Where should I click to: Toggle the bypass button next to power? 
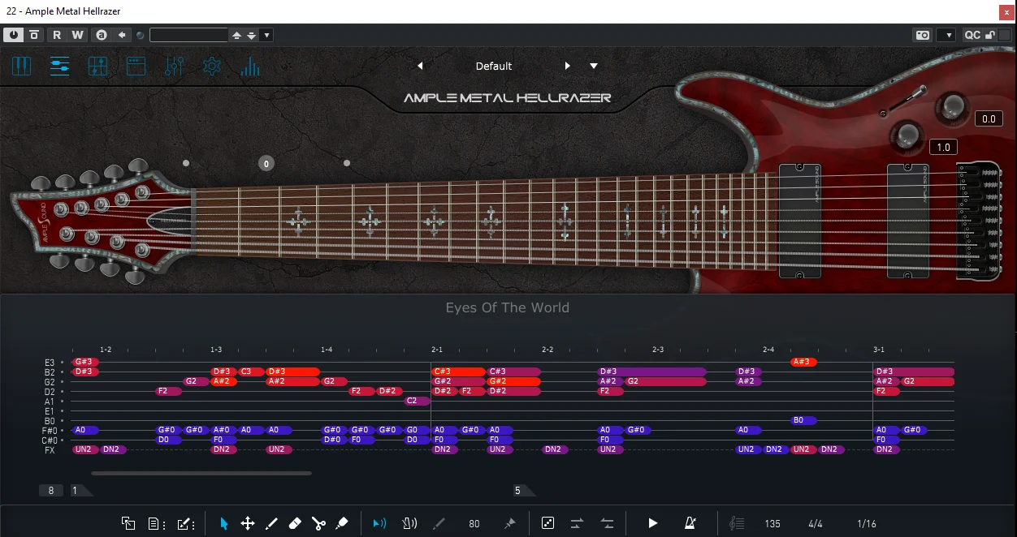coord(34,35)
